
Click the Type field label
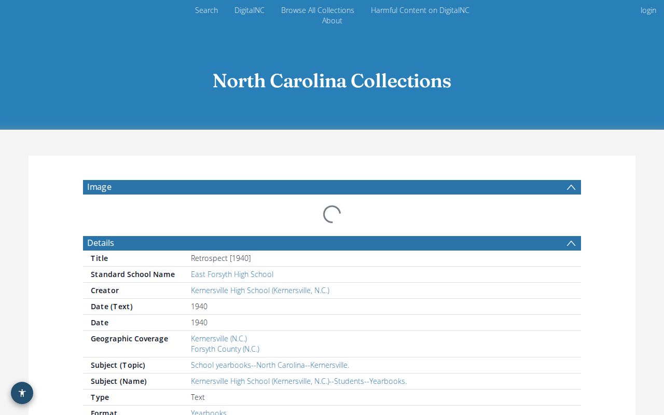(100, 397)
